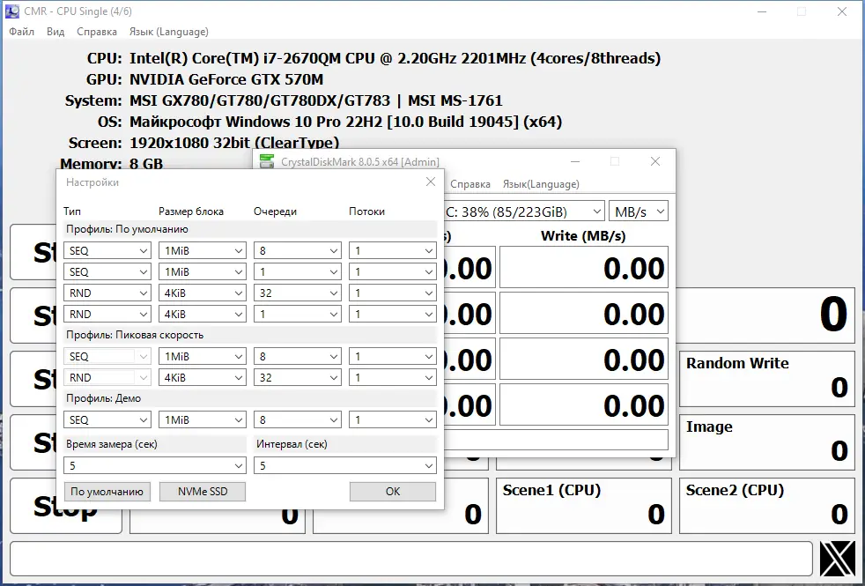Open first default-profile block size 1MiB dropdown
The width and height of the screenshot is (865, 586).
tap(202, 250)
